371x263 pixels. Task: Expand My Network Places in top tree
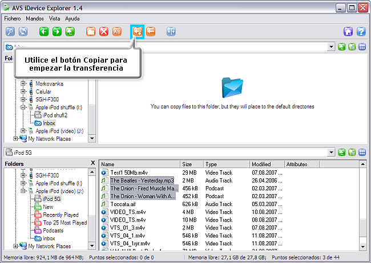(x=15, y=139)
